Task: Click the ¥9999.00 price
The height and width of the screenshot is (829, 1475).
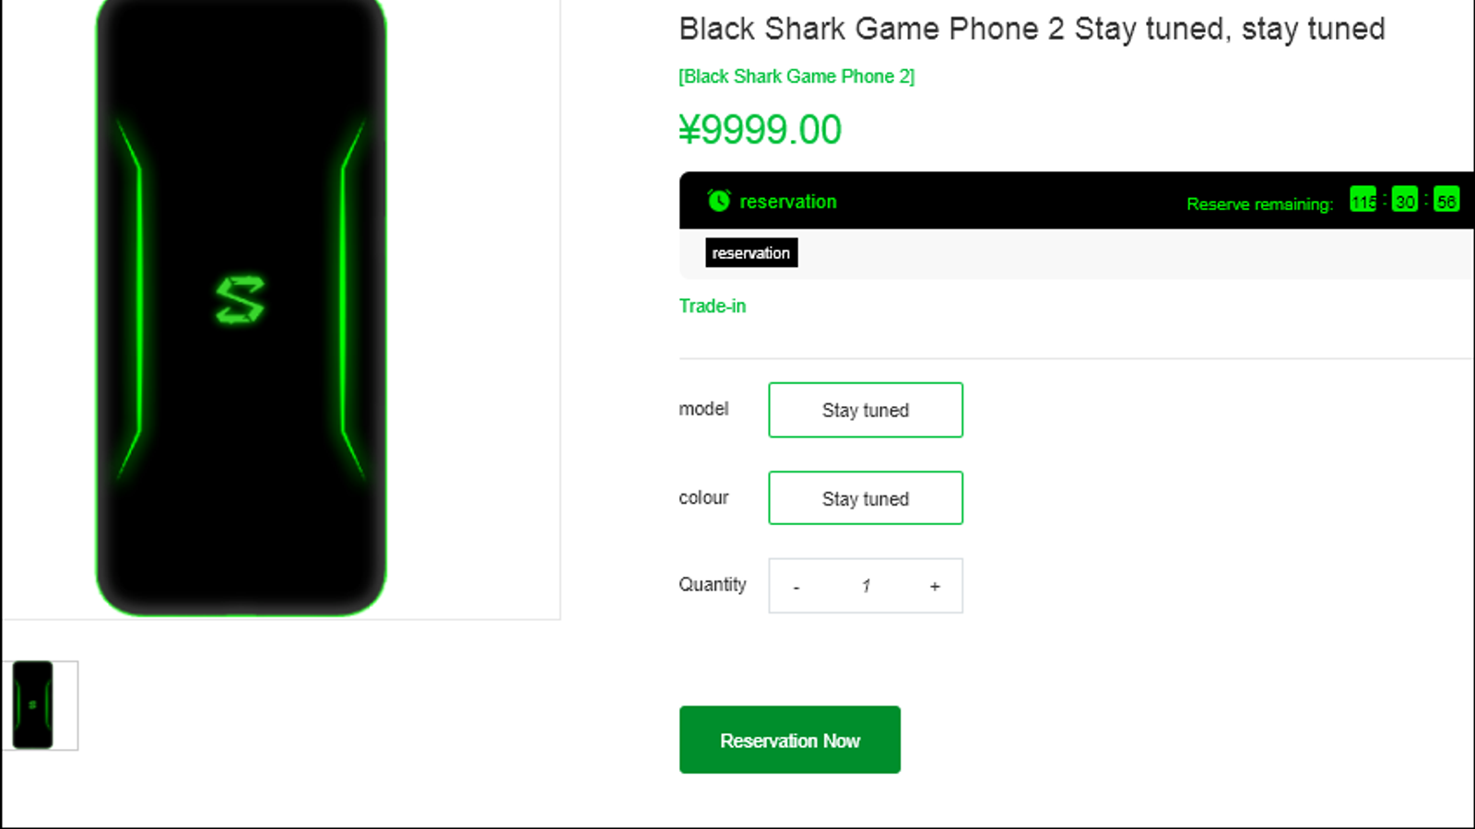Action: (761, 130)
